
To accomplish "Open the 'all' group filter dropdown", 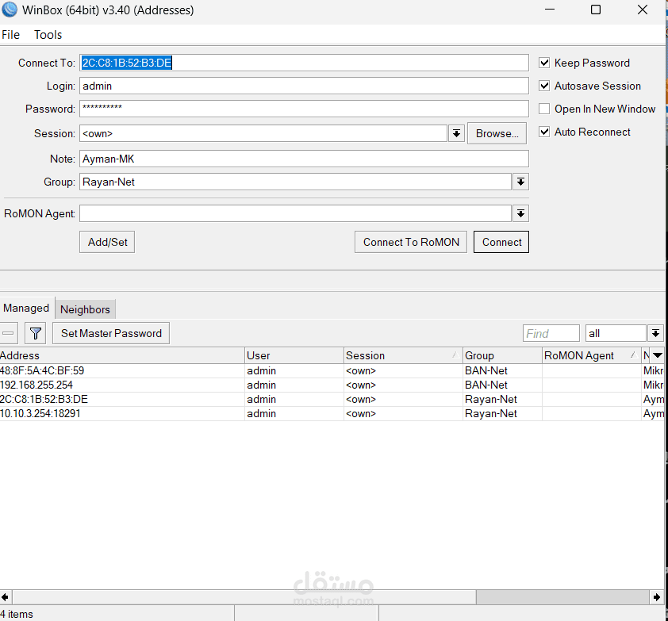I will click(655, 333).
